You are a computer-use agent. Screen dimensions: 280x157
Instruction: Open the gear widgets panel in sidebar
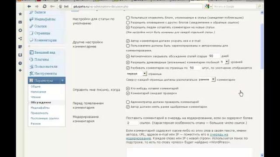(x=20, y=30)
